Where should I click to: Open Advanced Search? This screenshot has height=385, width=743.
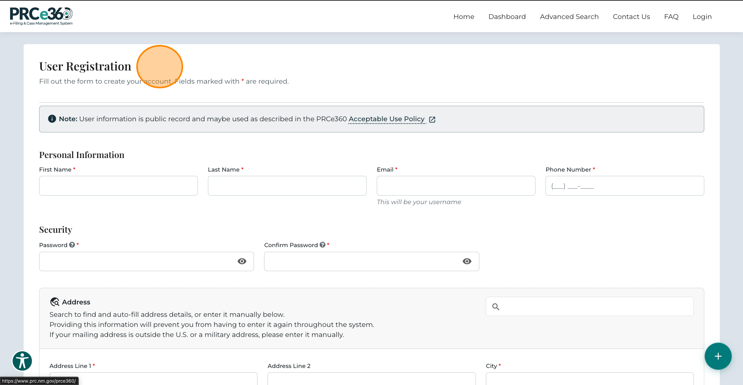click(x=569, y=16)
